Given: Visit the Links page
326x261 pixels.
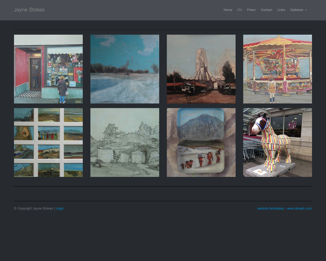Looking at the screenshot, I should point(281,10).
